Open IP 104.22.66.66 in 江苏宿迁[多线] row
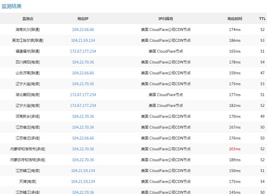This screenshot has width=267, height=194. coord(83,138)
